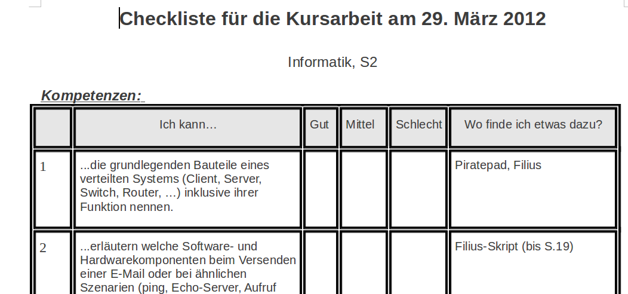Click the empty 'Gut' cell in row 2
This screenshot has width=628, height=294.
pyautogui.click(x=320, y=263)
